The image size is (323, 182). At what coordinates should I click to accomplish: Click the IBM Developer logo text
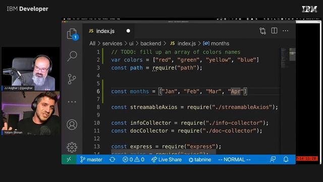tap(27, 9)
